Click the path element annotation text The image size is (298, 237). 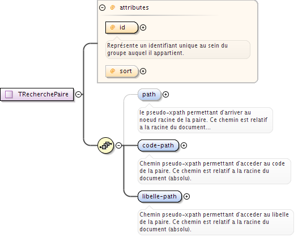203,120
